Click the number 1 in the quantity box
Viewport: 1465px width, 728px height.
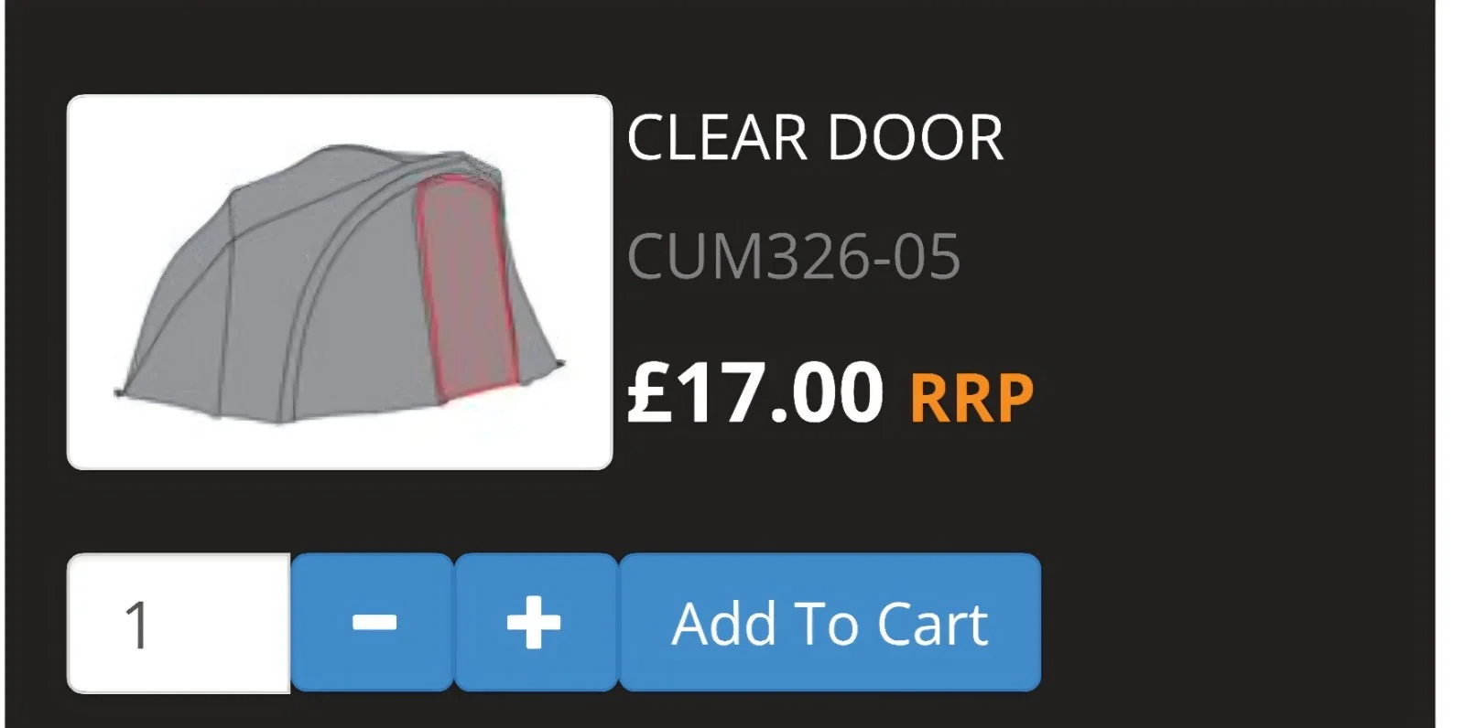(137, 626)
